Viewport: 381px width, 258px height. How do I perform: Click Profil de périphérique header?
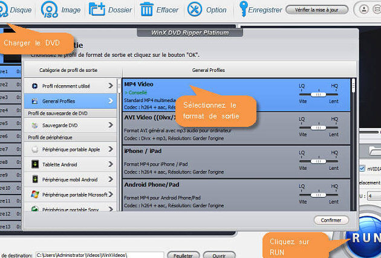tap(71, 137)
